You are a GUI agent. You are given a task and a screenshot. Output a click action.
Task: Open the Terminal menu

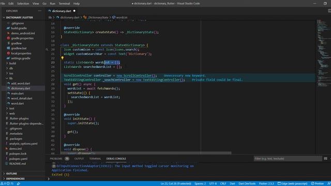tap(64, 4)
